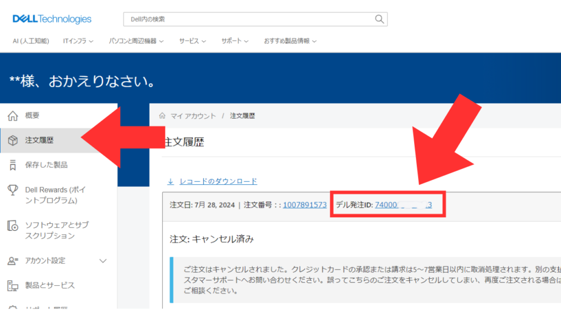Click the 注文履歴 breadcrumb text
Viewport: 561px width, 316px height.
[x=242, y=116]
